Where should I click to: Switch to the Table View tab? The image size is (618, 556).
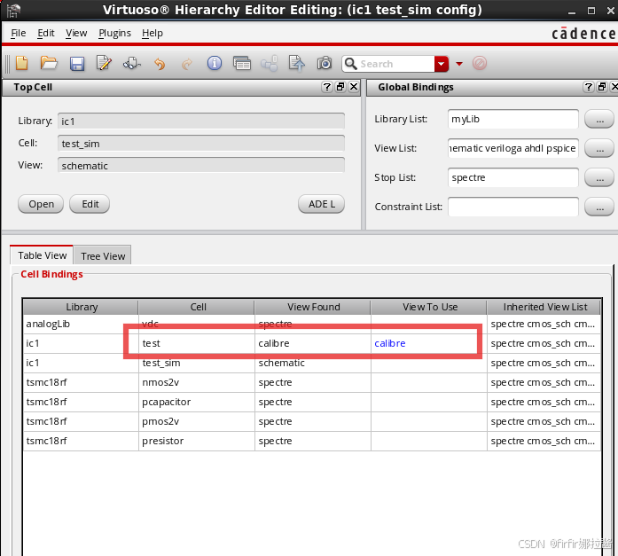tap(42, 255)
